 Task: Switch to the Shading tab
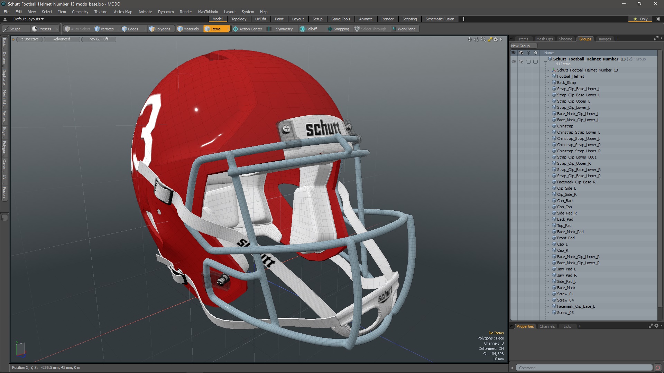pyautogui.click(x=565, y=39)
